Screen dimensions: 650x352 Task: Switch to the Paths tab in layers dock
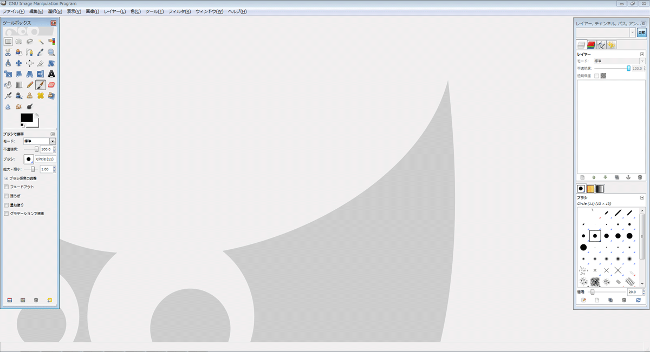pos(601,45)
